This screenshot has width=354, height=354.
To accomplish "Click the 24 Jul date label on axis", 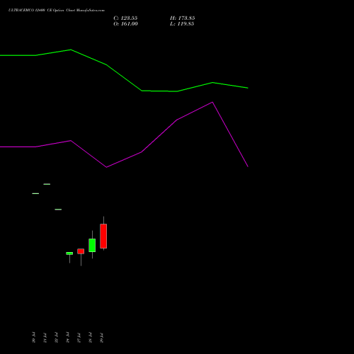I will pos(68,338).
